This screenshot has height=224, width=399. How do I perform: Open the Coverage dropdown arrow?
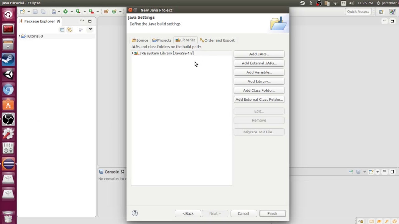click(84, 12)
